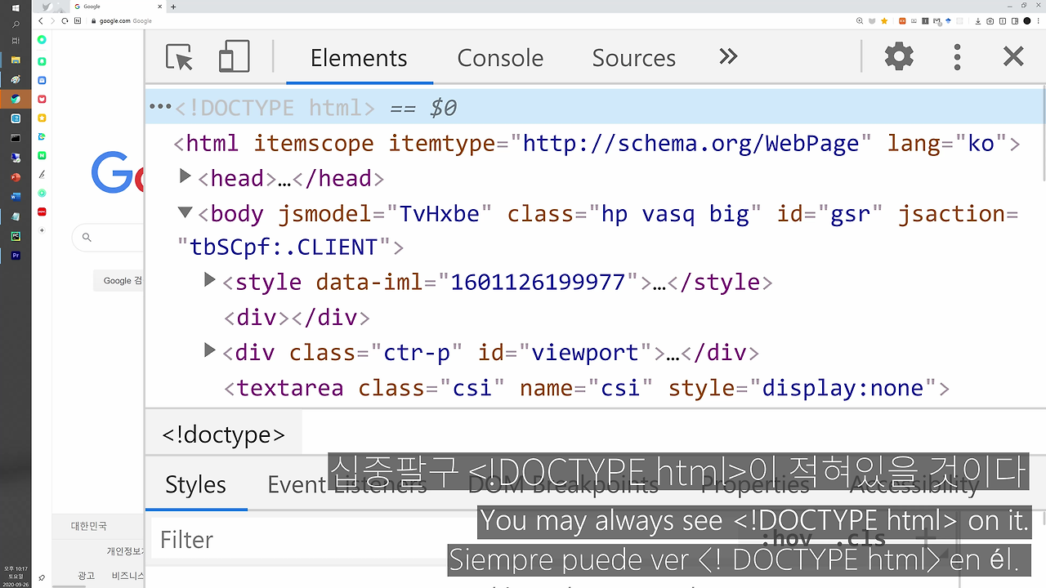Open the DevTools three-dot menu
Image resolution: width=1046 pixels, height=588 pixels.
[x=957, y=57]
